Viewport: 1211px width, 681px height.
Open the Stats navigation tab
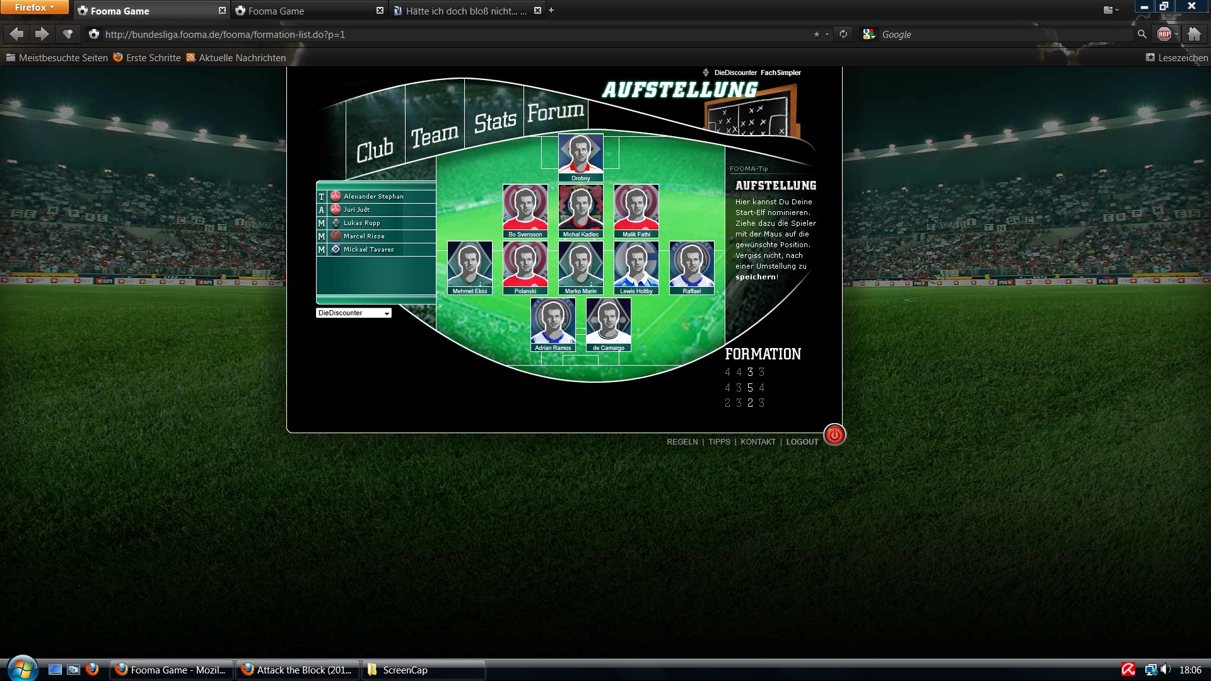(495, 121)
